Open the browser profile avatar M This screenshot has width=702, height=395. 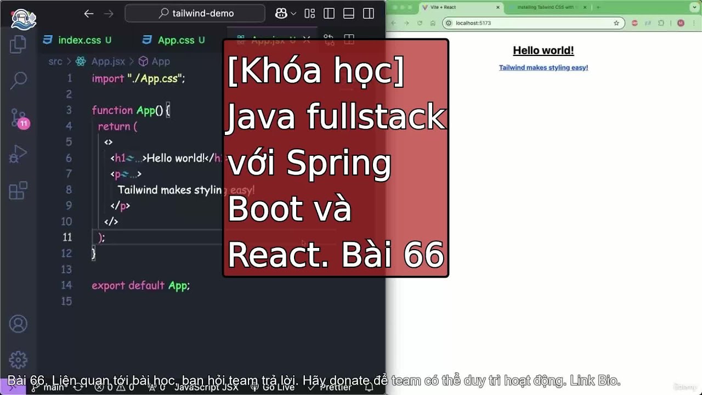[681, 23]
